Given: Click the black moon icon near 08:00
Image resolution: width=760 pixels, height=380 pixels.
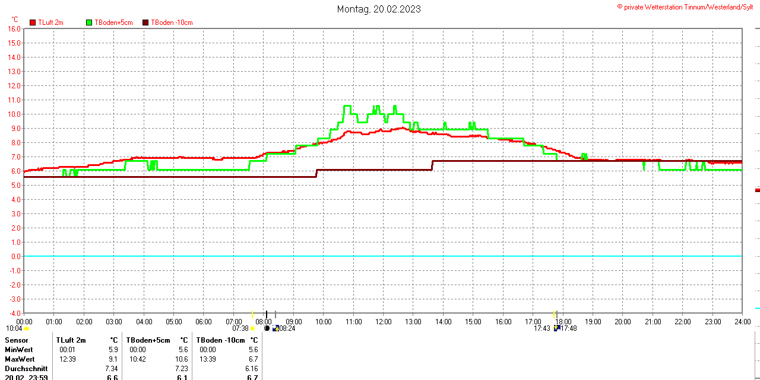Looking at the screenshot, I should click(x=267, y=328).
